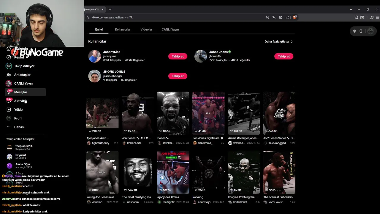Play fightauthority video with 207.3K likes
The height and width of the screenshot is (214, 380).
(102, 113)
